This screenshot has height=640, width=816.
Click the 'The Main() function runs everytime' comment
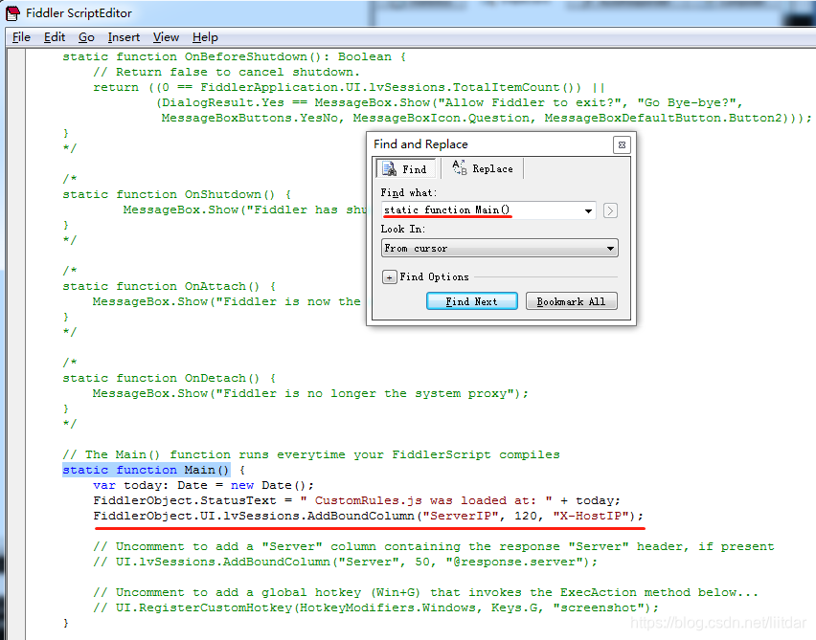[311, 454]
